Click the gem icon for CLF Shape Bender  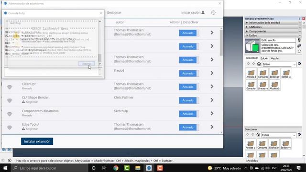tap(10, 100)
